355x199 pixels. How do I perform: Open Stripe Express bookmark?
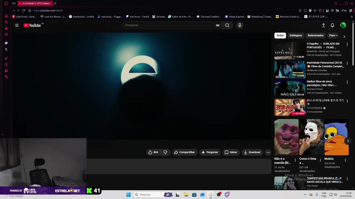(x=235, y=17)
